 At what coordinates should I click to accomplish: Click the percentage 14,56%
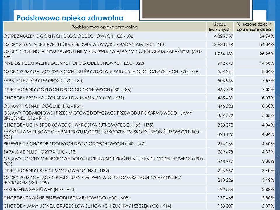click(267, 63)
